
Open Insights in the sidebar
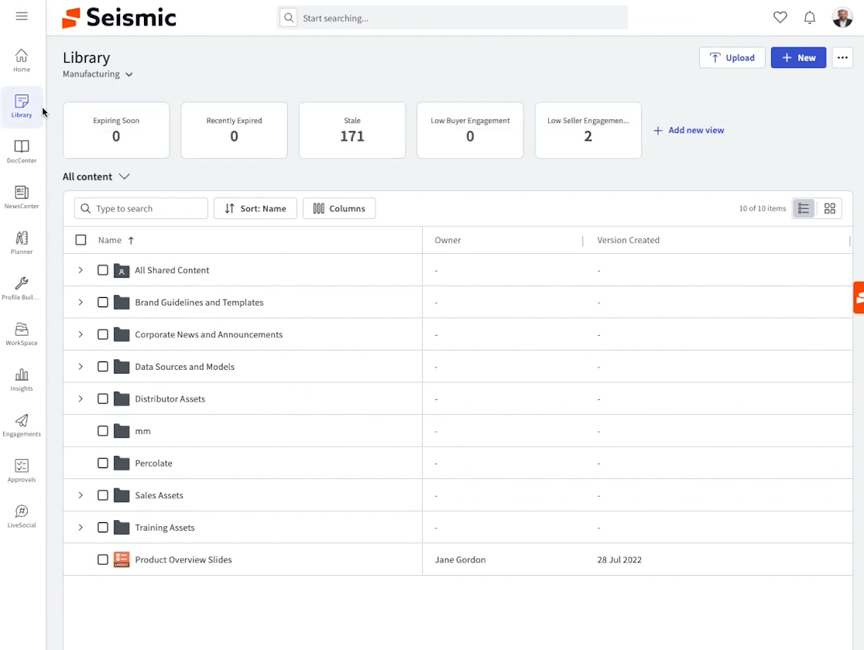pyautogui.click(x=22, y=379)
